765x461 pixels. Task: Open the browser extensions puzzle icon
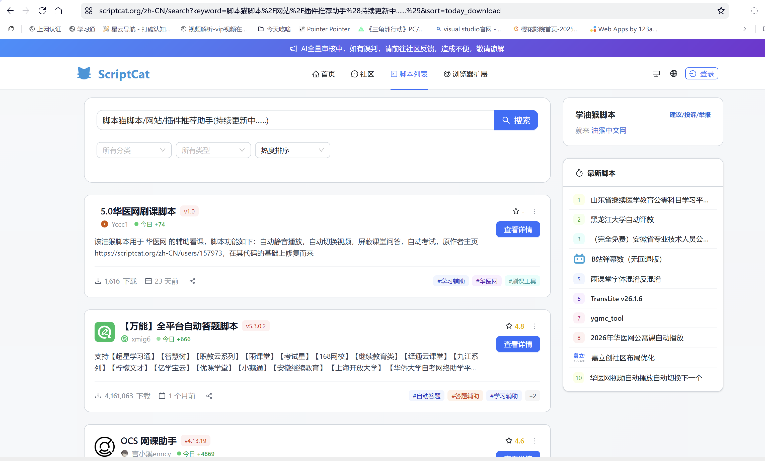pos(754,11)
